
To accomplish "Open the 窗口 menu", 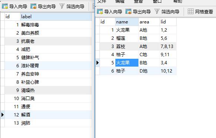I will coord(157,1).
